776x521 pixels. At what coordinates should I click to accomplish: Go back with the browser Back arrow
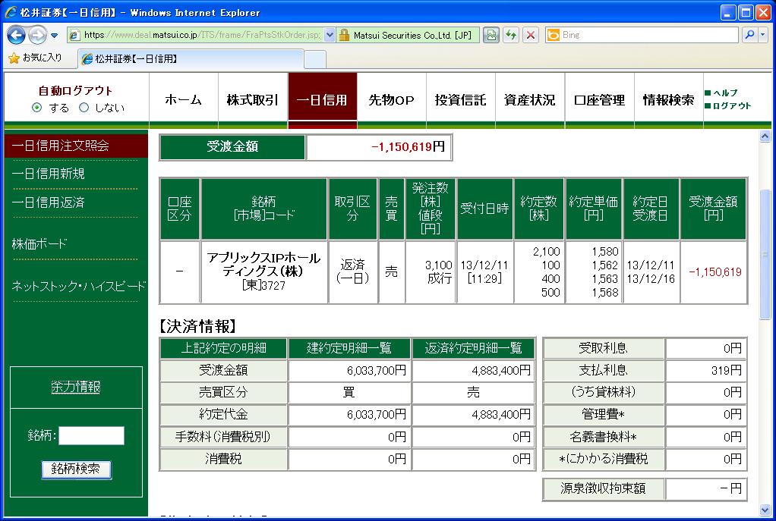[16, 35]
